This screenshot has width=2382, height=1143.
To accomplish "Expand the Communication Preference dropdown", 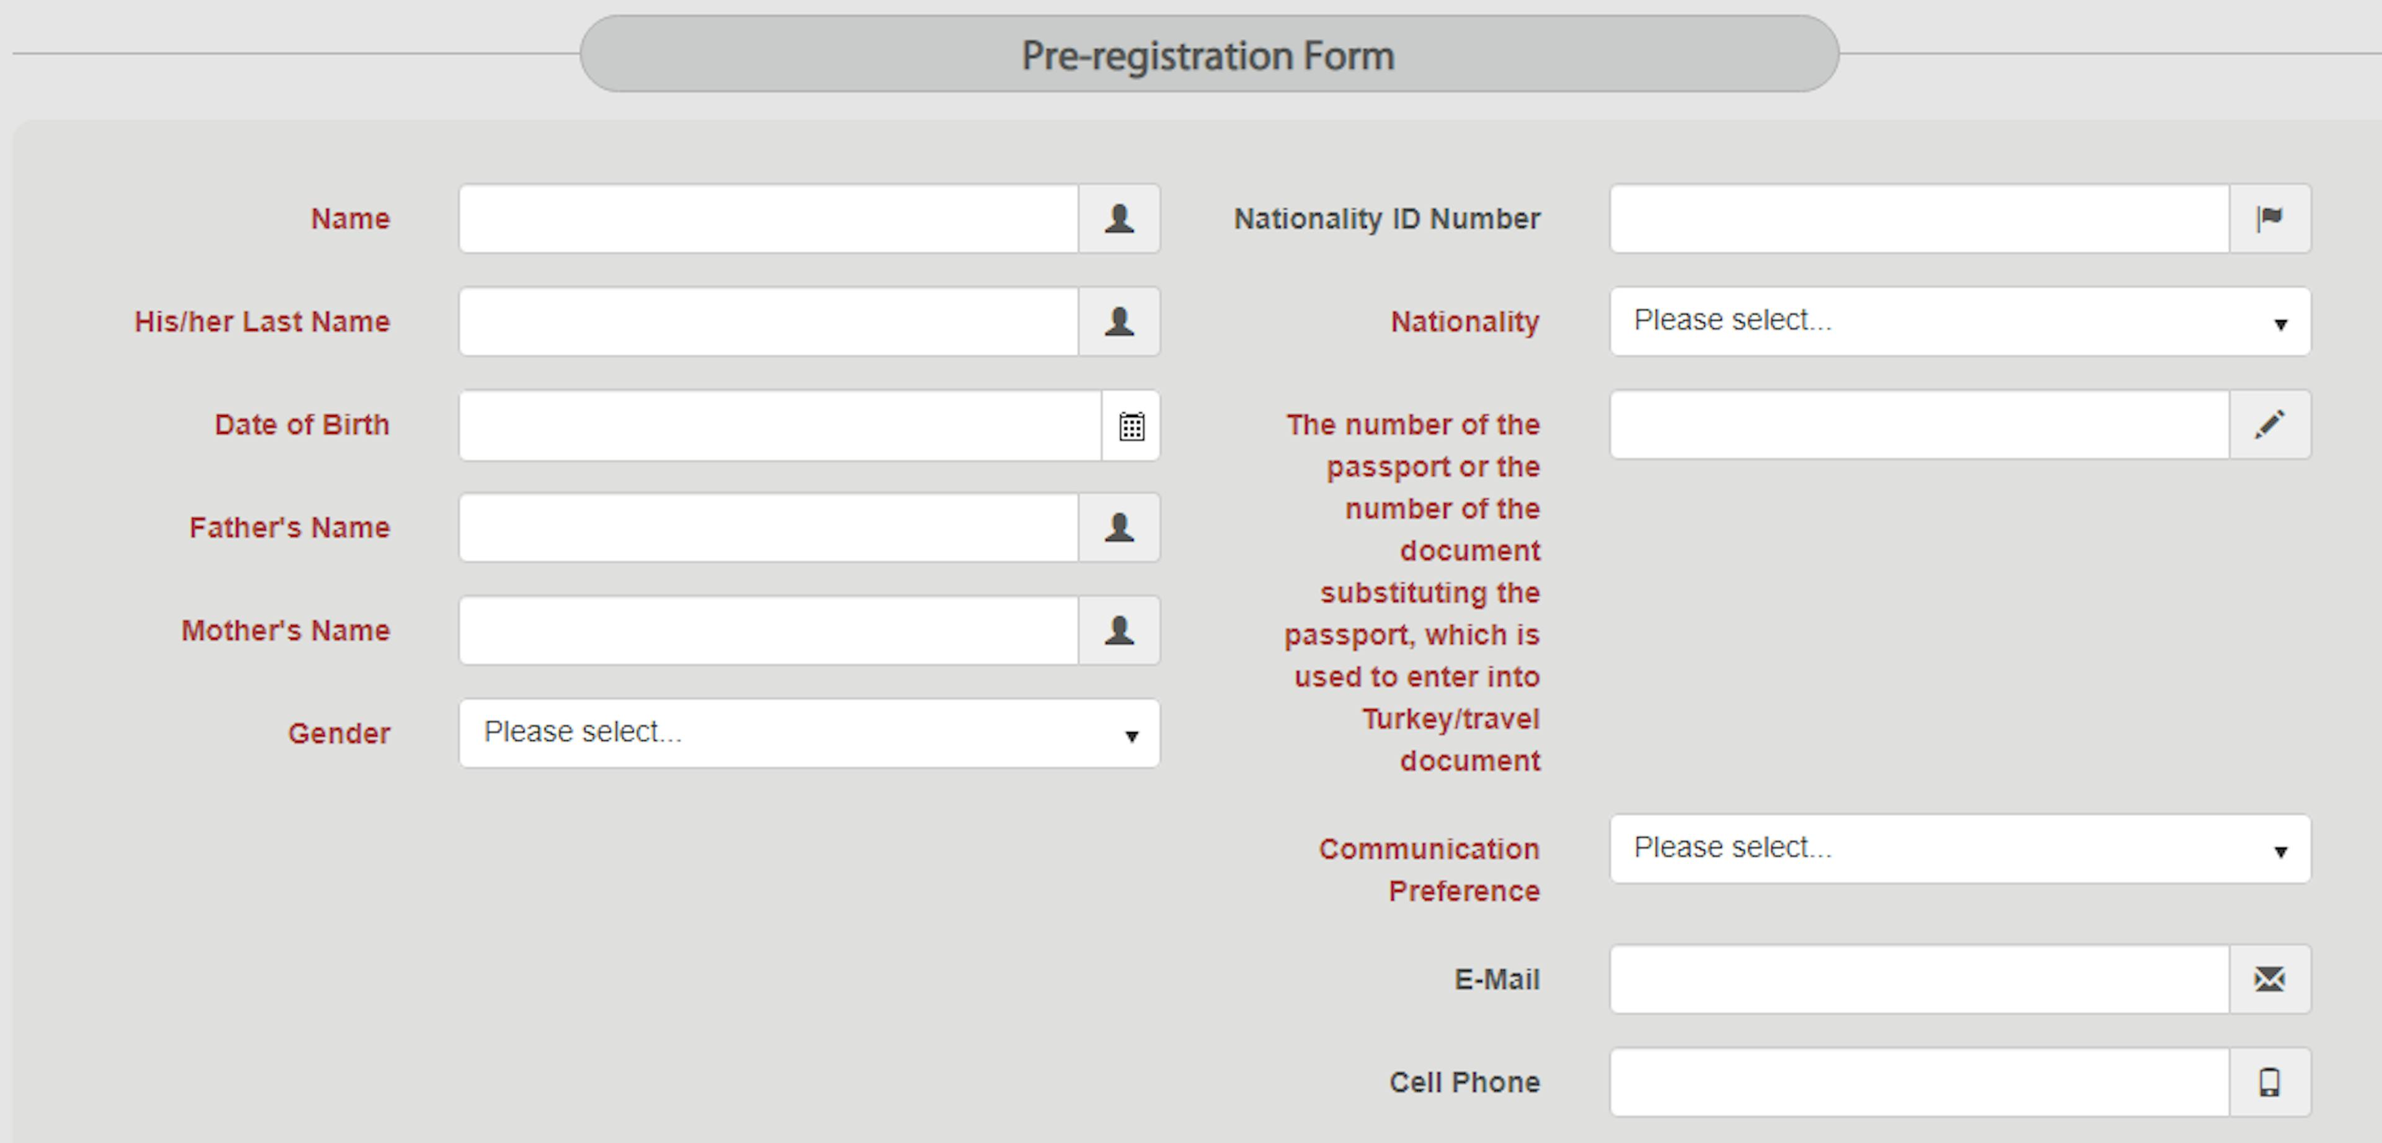I will [1960, 849].
